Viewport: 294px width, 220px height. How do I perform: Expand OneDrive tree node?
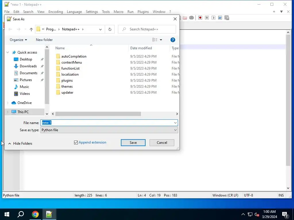point(8,103)
